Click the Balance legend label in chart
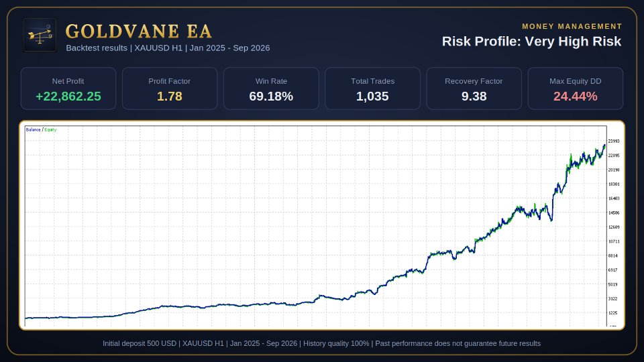This screenshot has width=644, height=362. pyautogui.click(x=34, y=129)
